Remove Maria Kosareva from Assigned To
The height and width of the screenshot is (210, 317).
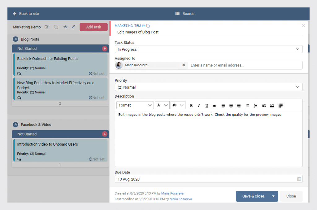184,65
